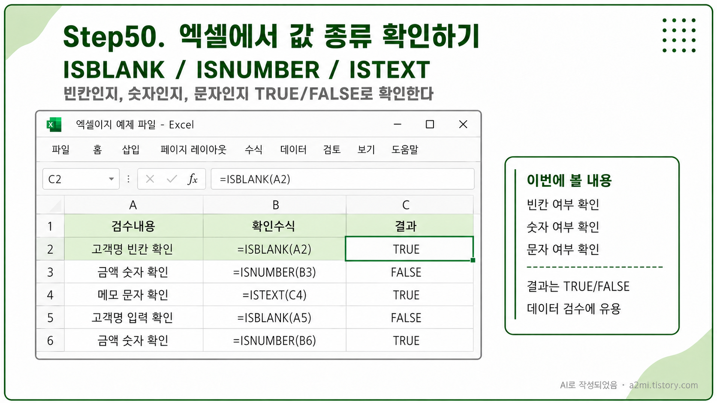Click formula bar containing =ISBLANK(A2)
This screenshot has width=717, height=403.
[x=342, y=179]
